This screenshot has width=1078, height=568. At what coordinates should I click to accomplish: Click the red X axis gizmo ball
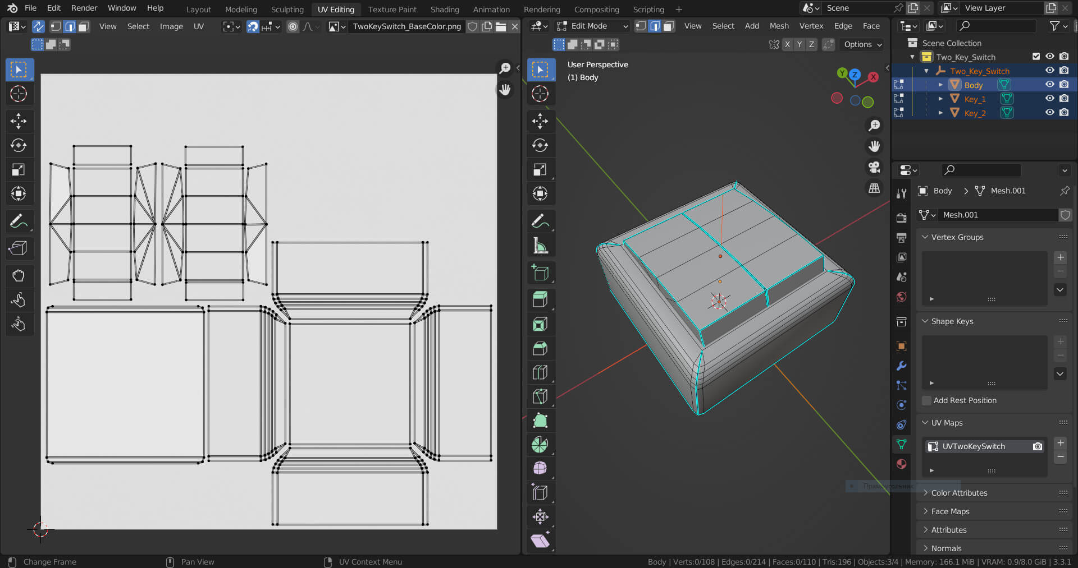[x=873, y=77]
